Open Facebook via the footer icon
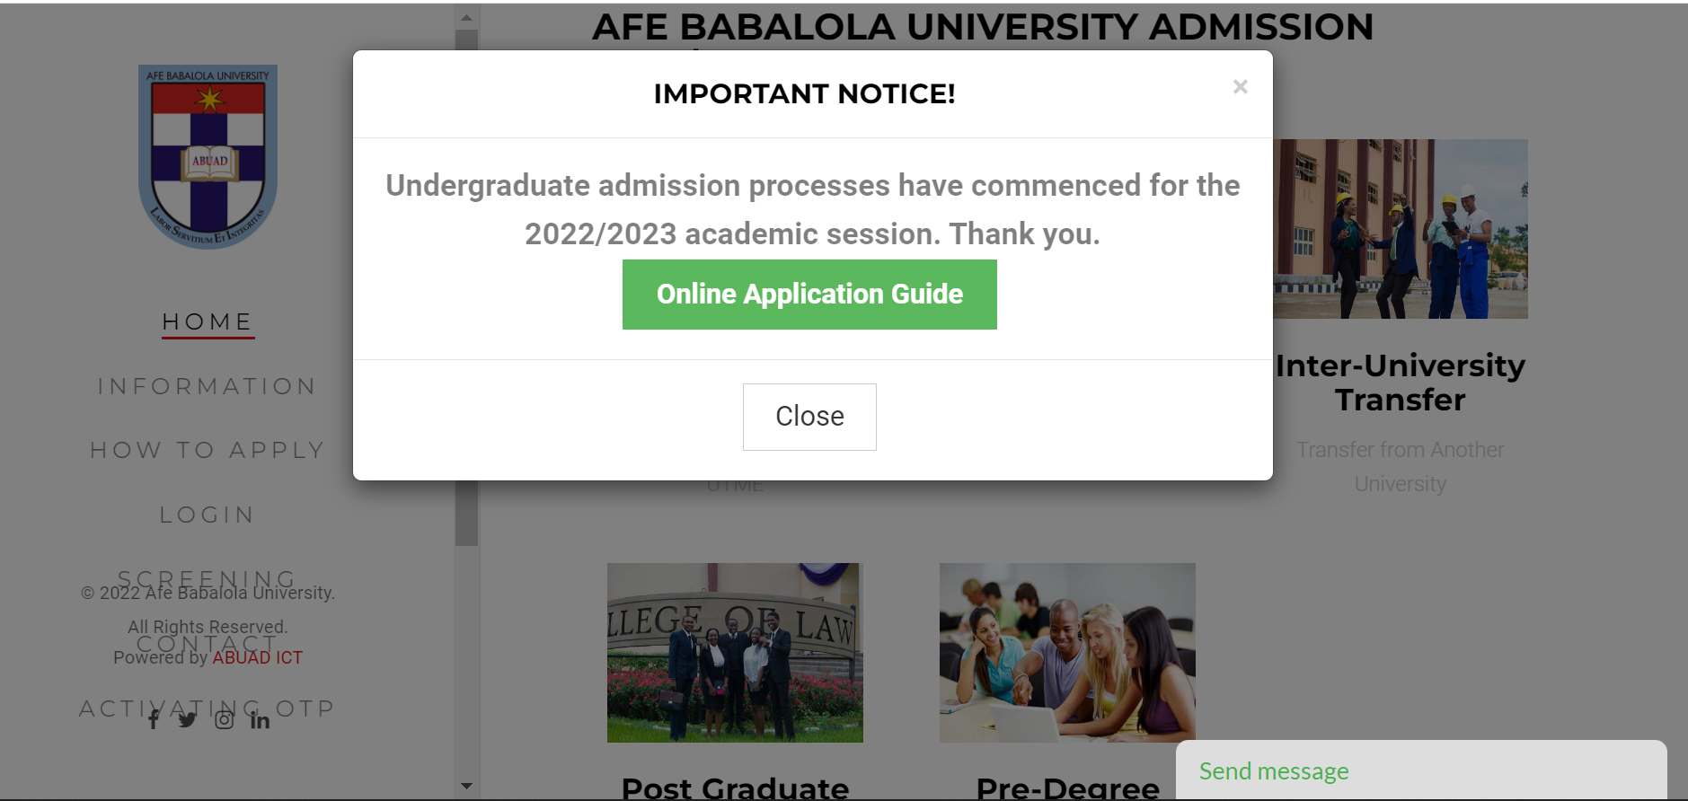1688x801 pixels. pos(154,719)
